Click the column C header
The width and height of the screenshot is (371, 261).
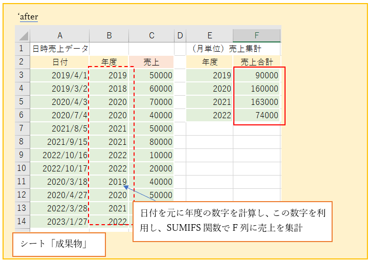151,35
